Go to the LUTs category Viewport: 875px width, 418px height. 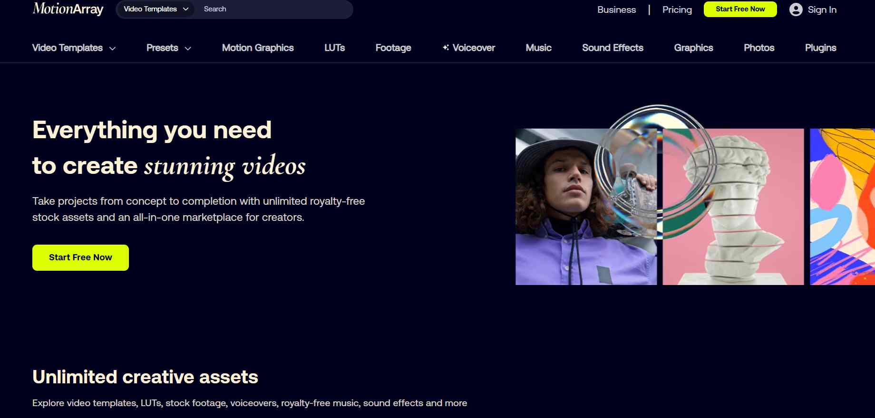[x=335, y=47]
